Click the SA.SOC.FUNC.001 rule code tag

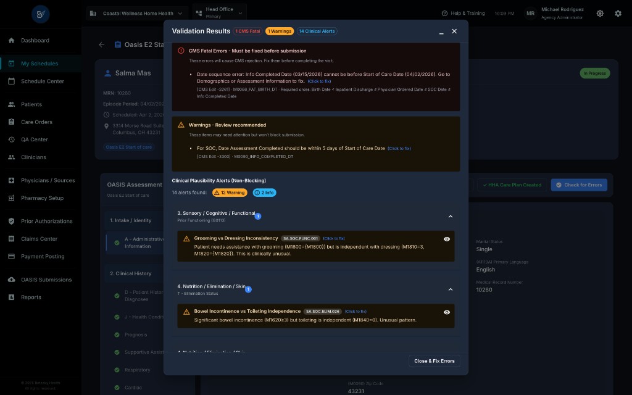point(301,239)
